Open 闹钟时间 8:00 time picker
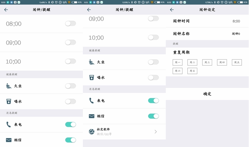The width and height of the screenshot is (249, 147). tap(207, 21)
